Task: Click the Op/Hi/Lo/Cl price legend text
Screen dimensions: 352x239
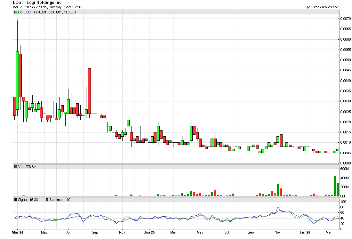Action: 47,12
